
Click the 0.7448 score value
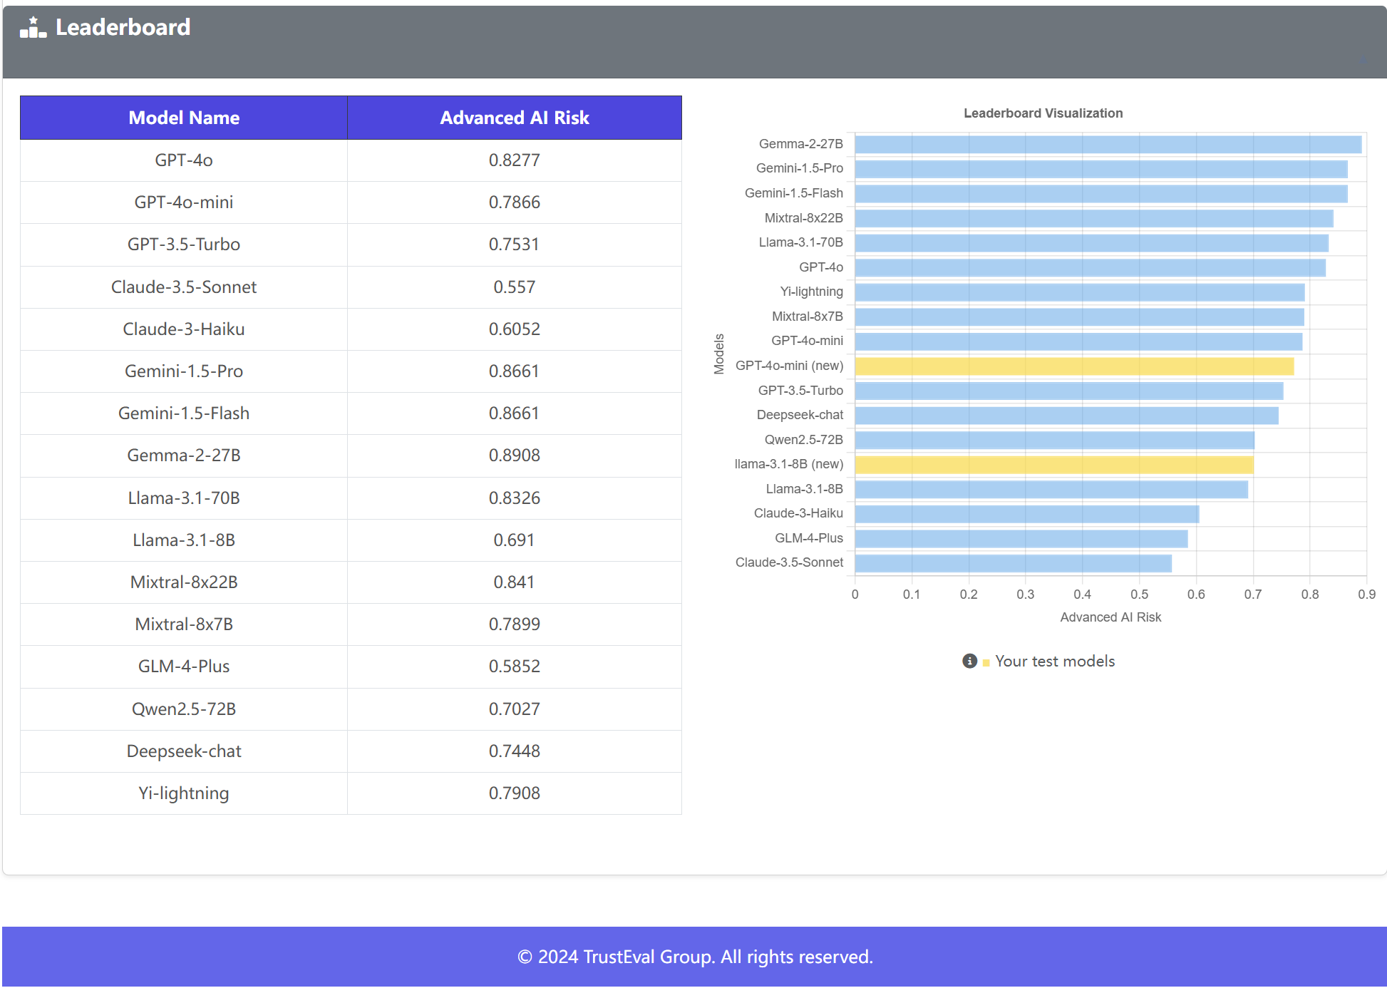[515, 751]
